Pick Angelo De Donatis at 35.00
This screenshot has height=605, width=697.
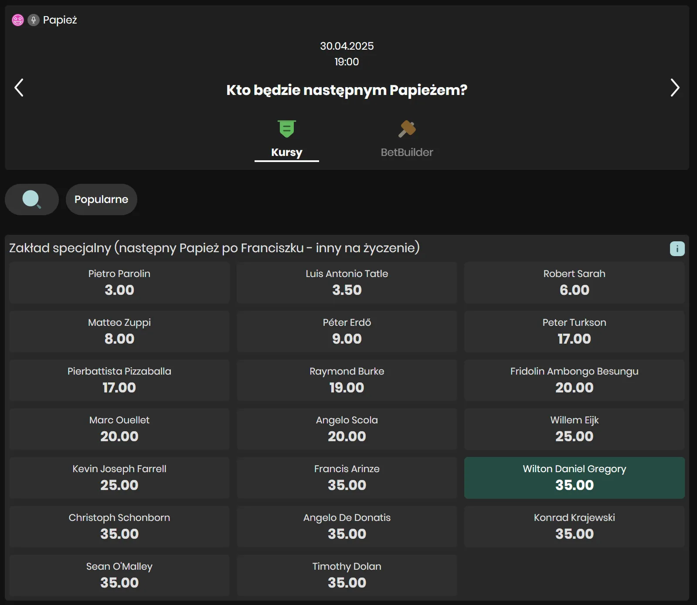347,527
